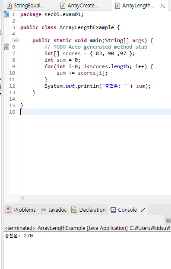This screenshot has height=269, width=171.
Task: Click the Java file icon on StringEqual tab
Action: coord(9,6)
